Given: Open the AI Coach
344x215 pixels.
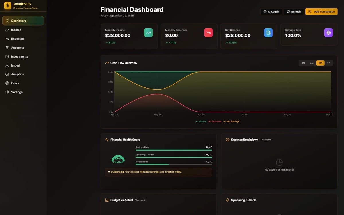Looking at the screenshot, I should point(271,11).
